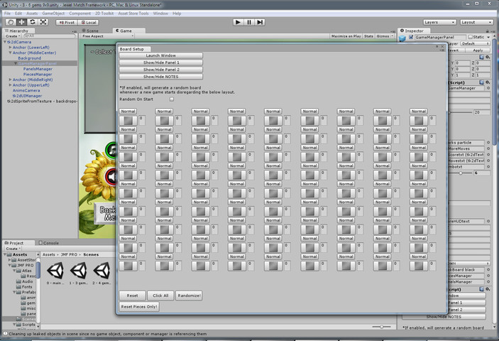Select PiecesManager in Hierarchy
Viewport: 499px width, 341px height.
[x=37, y=74]
